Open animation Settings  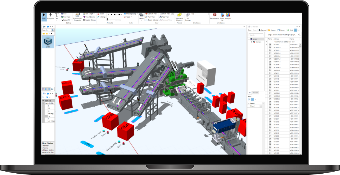click(x=101, y=17)
